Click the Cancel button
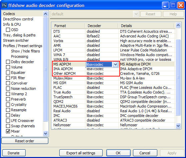This screenshot has width=186, height=158. tap(145, 153)
